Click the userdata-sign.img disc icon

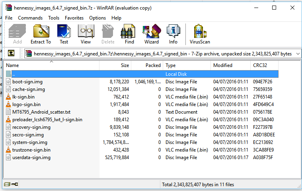pyautogui.click(x=8, y=158)
